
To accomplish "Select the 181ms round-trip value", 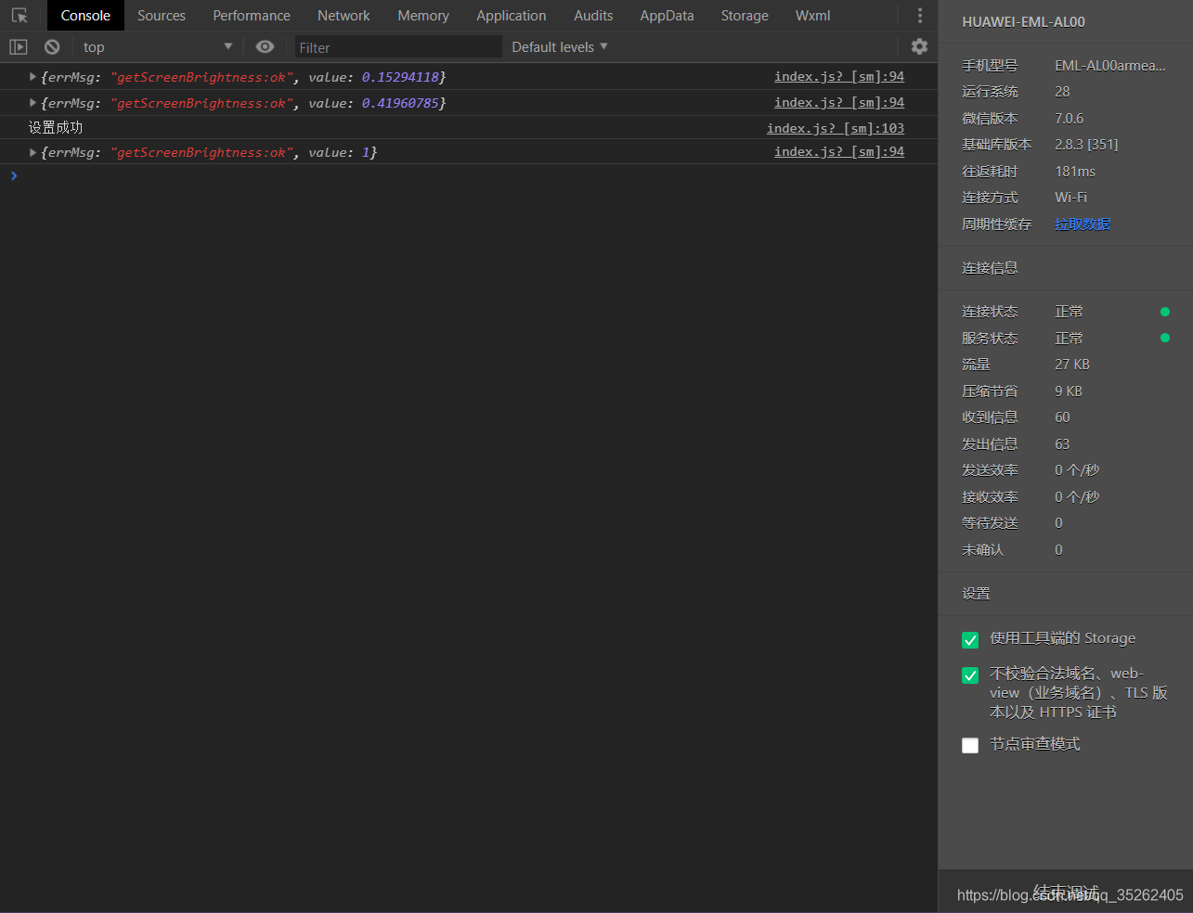I will [x=1075, y=171].
